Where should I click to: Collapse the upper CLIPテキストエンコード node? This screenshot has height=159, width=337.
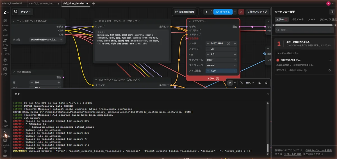(x=96, y=21)
